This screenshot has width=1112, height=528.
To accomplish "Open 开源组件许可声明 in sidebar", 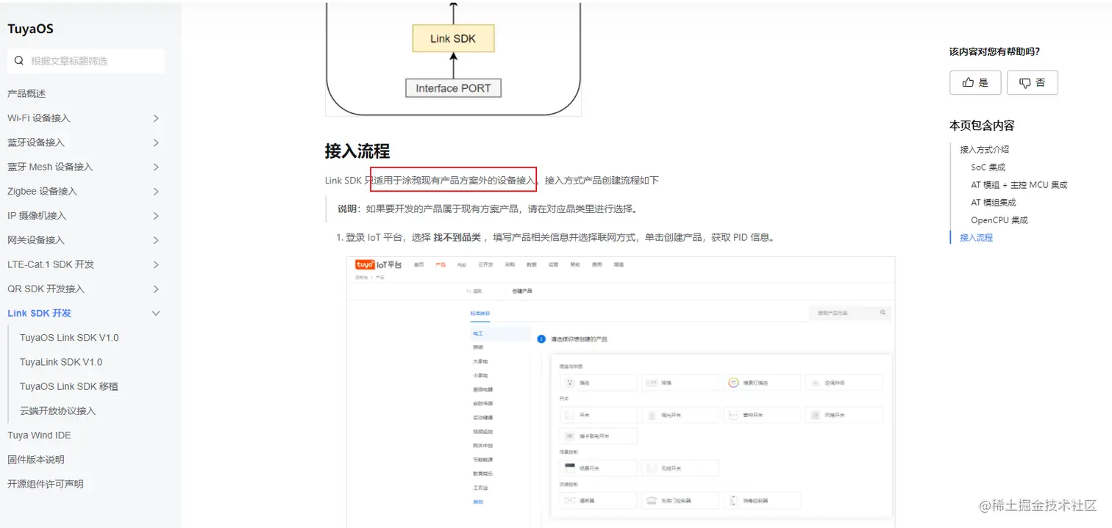I will pyautogui.click(x=46, y=483).
